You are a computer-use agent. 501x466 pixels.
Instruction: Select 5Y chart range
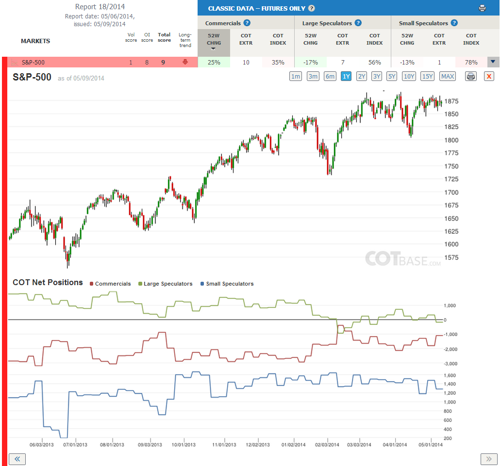392,77
